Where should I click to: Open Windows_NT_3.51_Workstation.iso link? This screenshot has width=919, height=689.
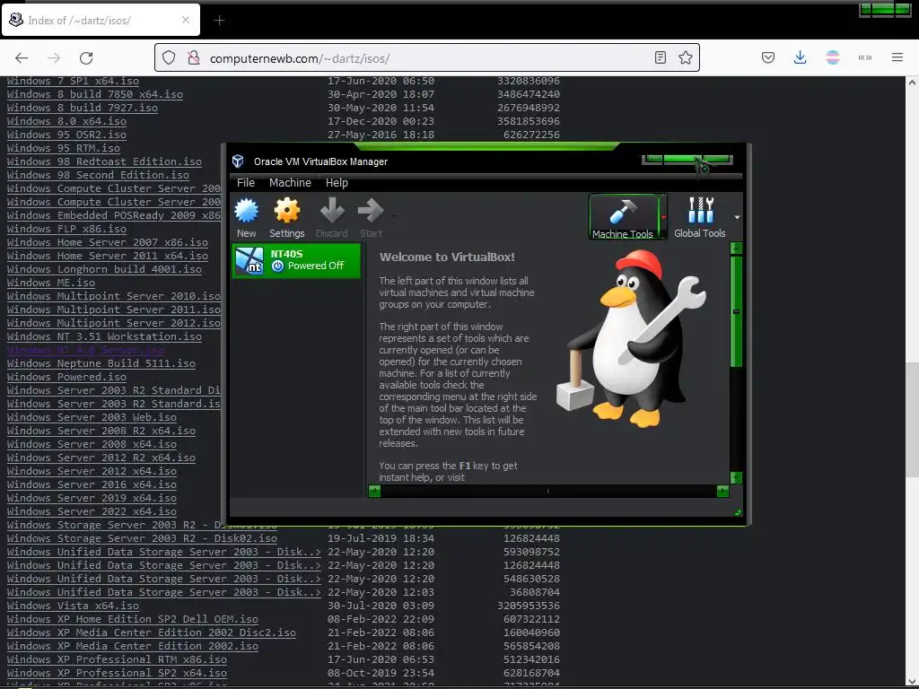[x=104, y=337]
